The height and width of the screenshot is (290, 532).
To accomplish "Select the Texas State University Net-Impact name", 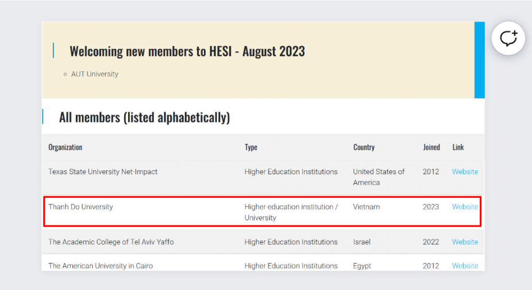I will [x=103, y=172].
